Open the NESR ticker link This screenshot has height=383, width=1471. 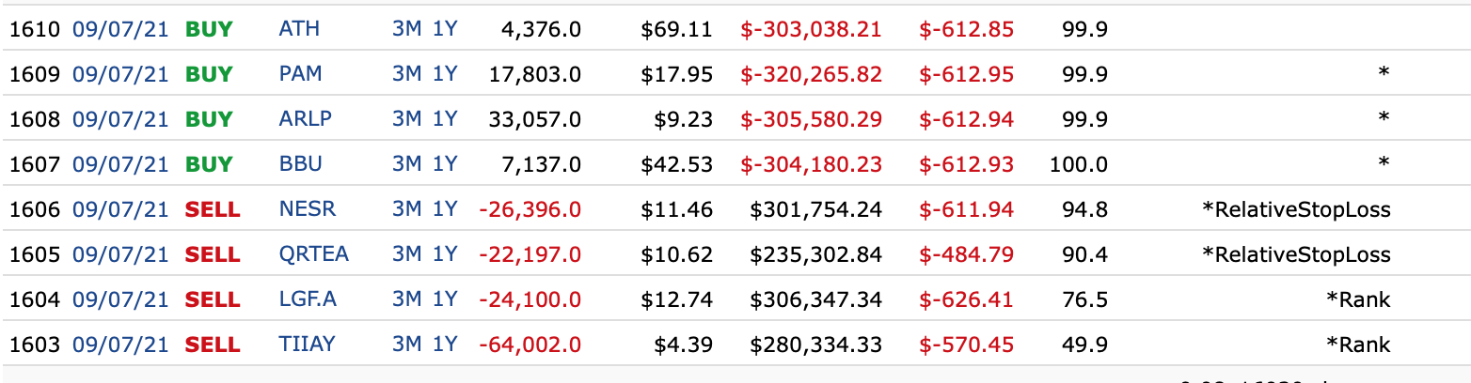(x=306, y=209)
